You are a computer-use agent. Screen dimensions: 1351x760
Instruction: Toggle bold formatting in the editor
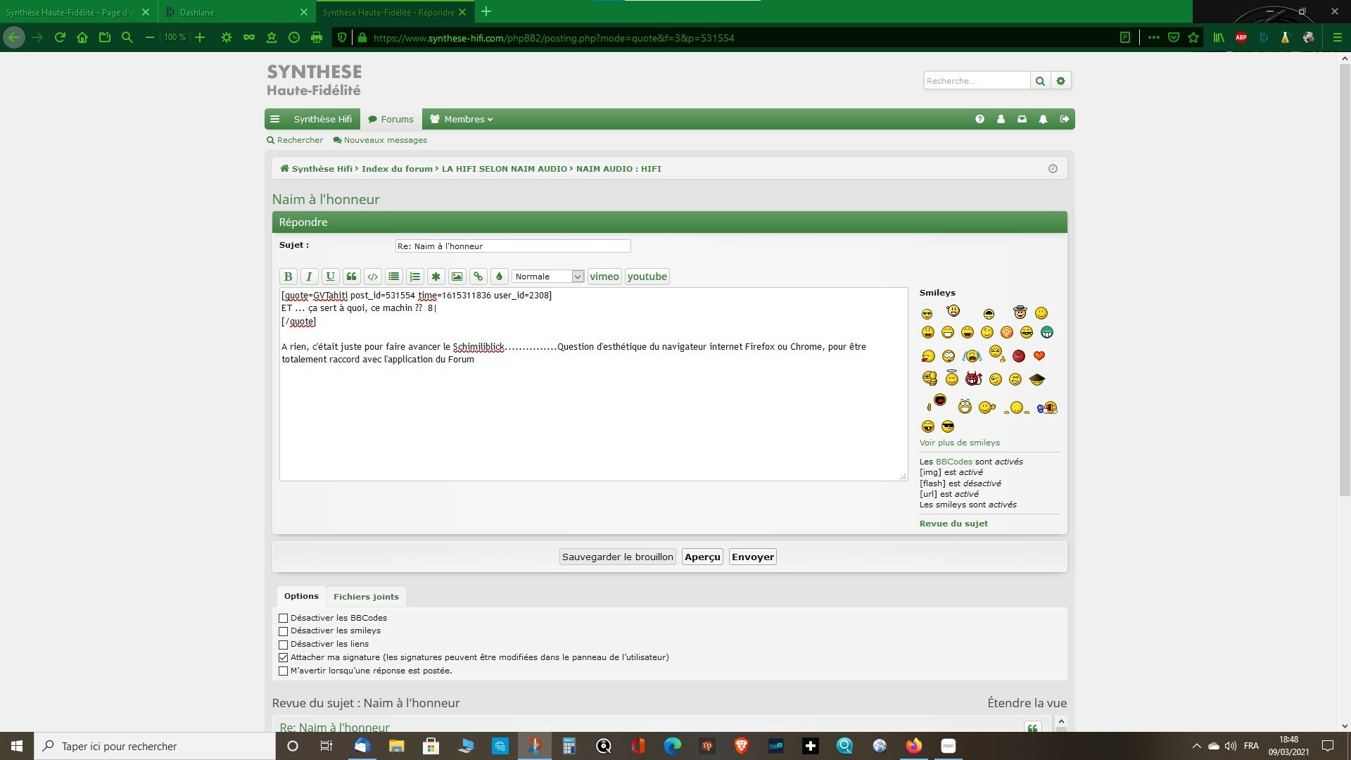point(288,277)
